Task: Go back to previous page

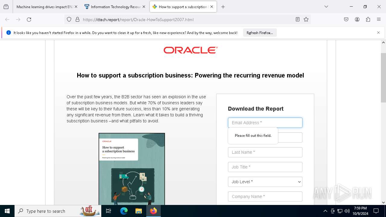Action: tap(7, 20)
